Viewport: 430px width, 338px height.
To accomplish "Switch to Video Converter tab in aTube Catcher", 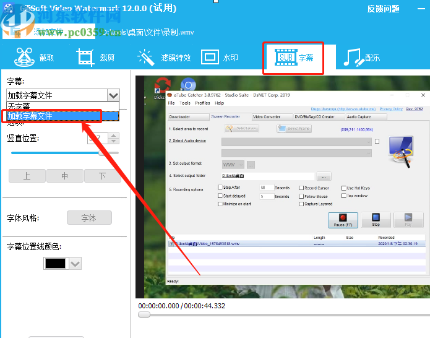I will [272, 117].
